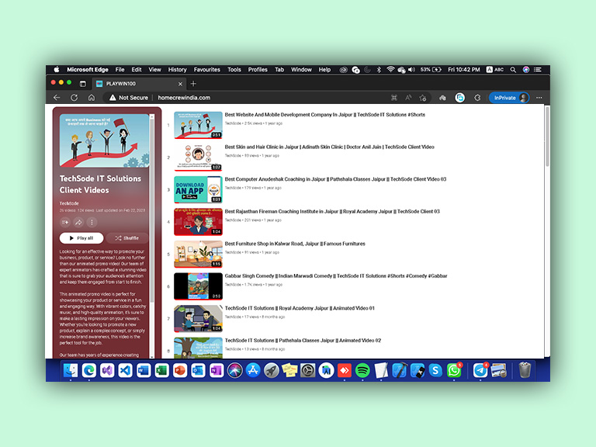Open 'Best Website And Mobile Development Company' video title
The height and width of the screenshot is (447, 596).
325,114
